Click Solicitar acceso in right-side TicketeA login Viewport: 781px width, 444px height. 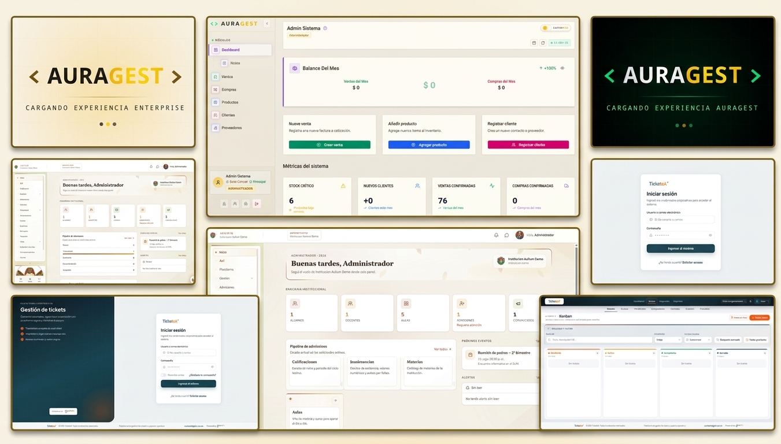pos(692,262)
